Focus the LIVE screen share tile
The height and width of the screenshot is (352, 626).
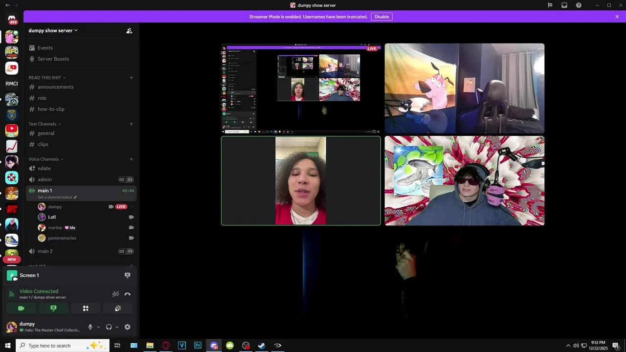301,88
